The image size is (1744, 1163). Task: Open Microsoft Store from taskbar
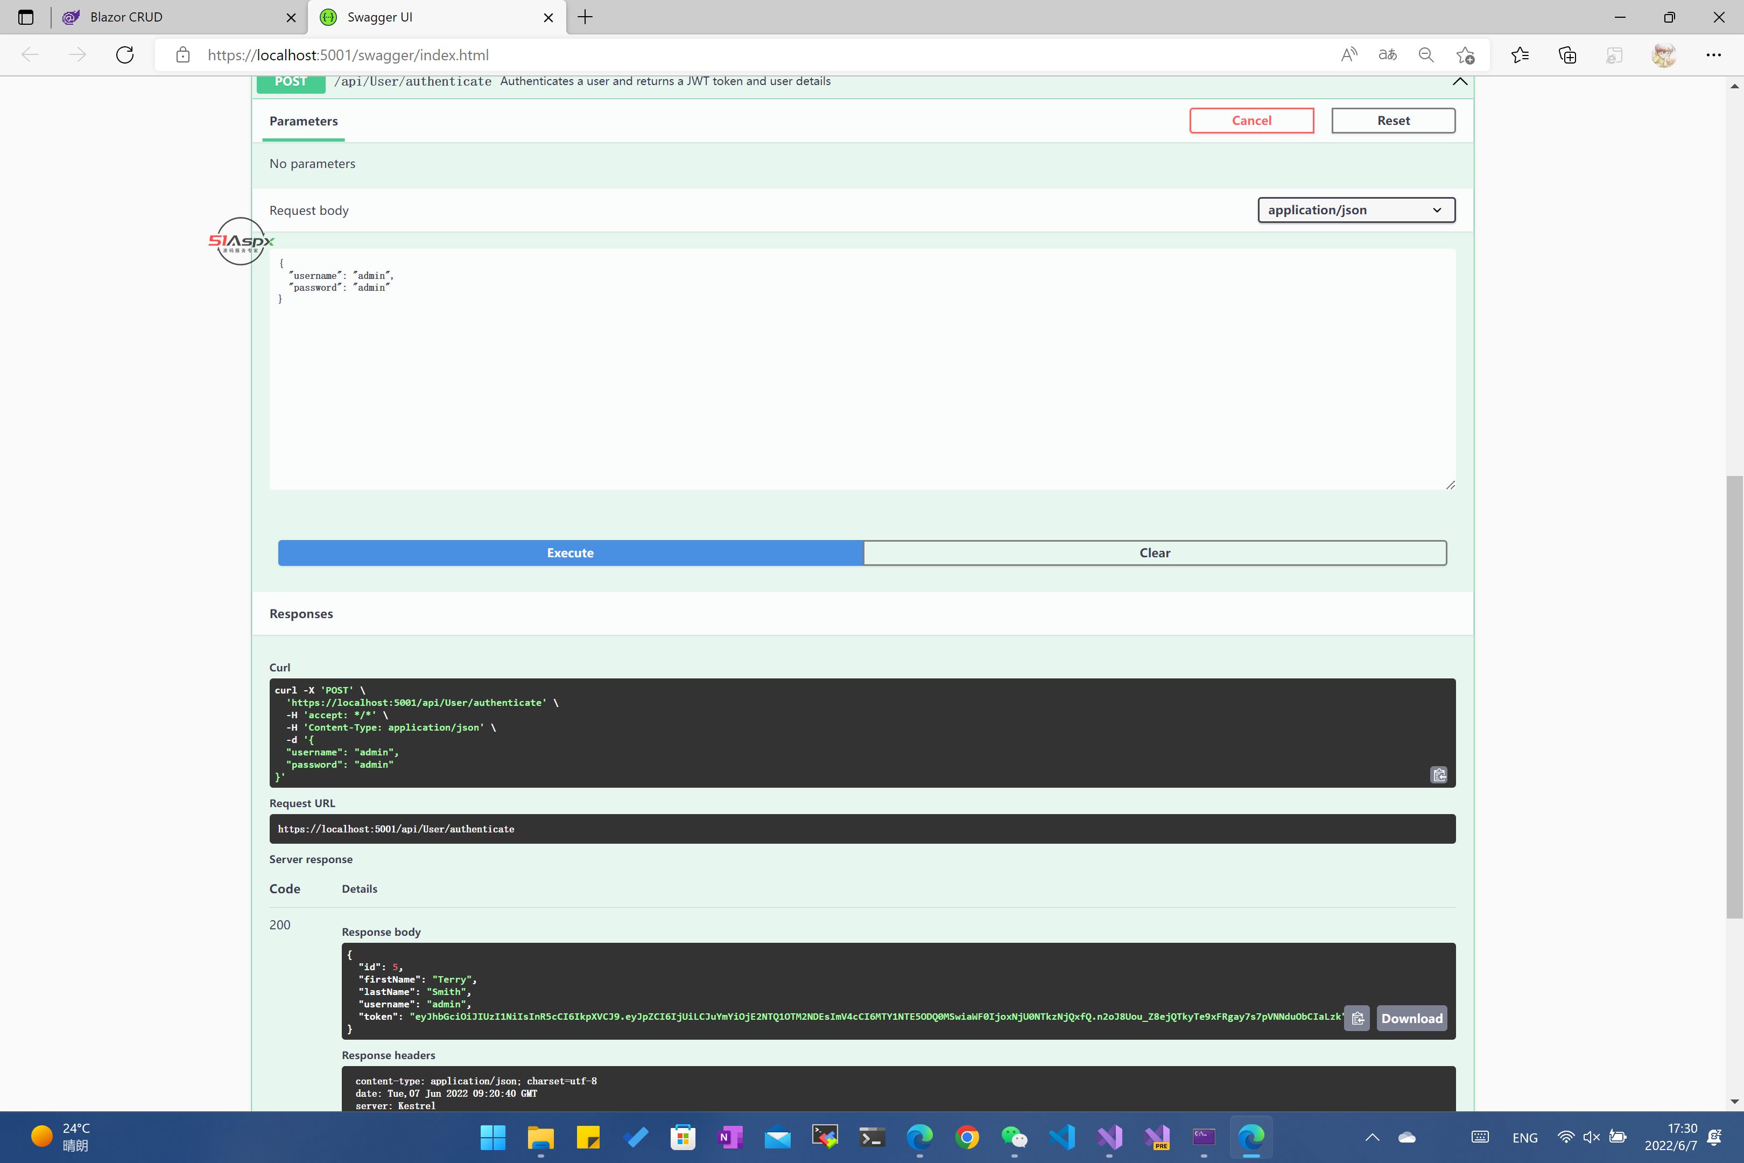(683, 1137)
